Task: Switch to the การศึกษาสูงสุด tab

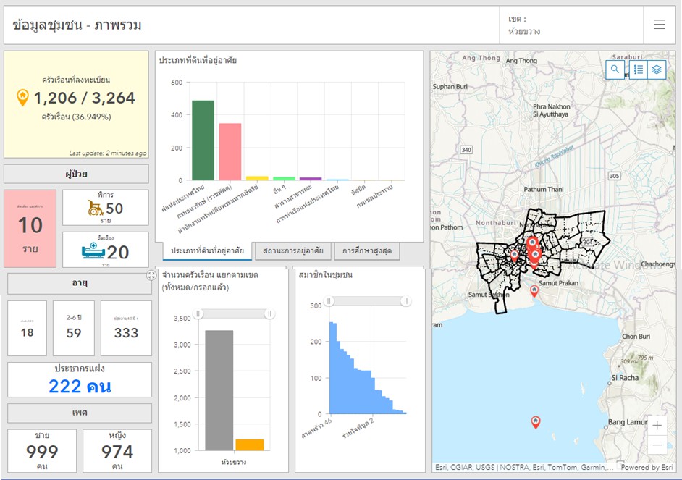Action: coord(367,251)
